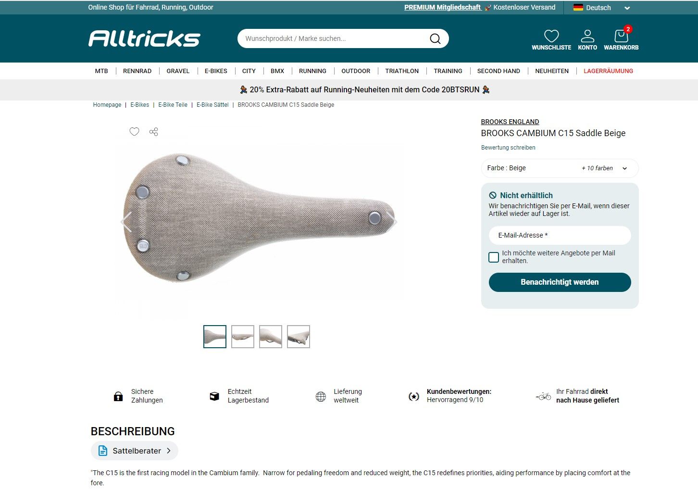Go to Alltricks homepage via logo
Screen dimensions: 698x492
[x=144, y=38]
